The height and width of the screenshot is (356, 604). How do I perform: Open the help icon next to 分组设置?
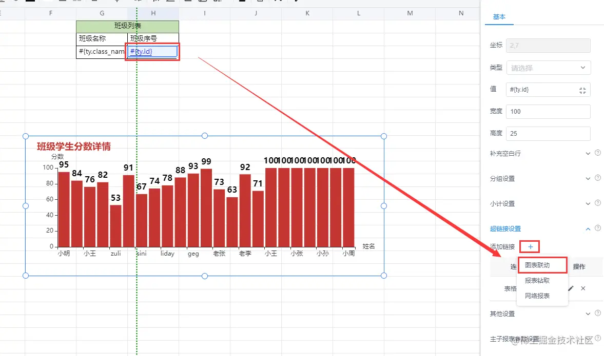pyautogui.click(x=598, y=178)
